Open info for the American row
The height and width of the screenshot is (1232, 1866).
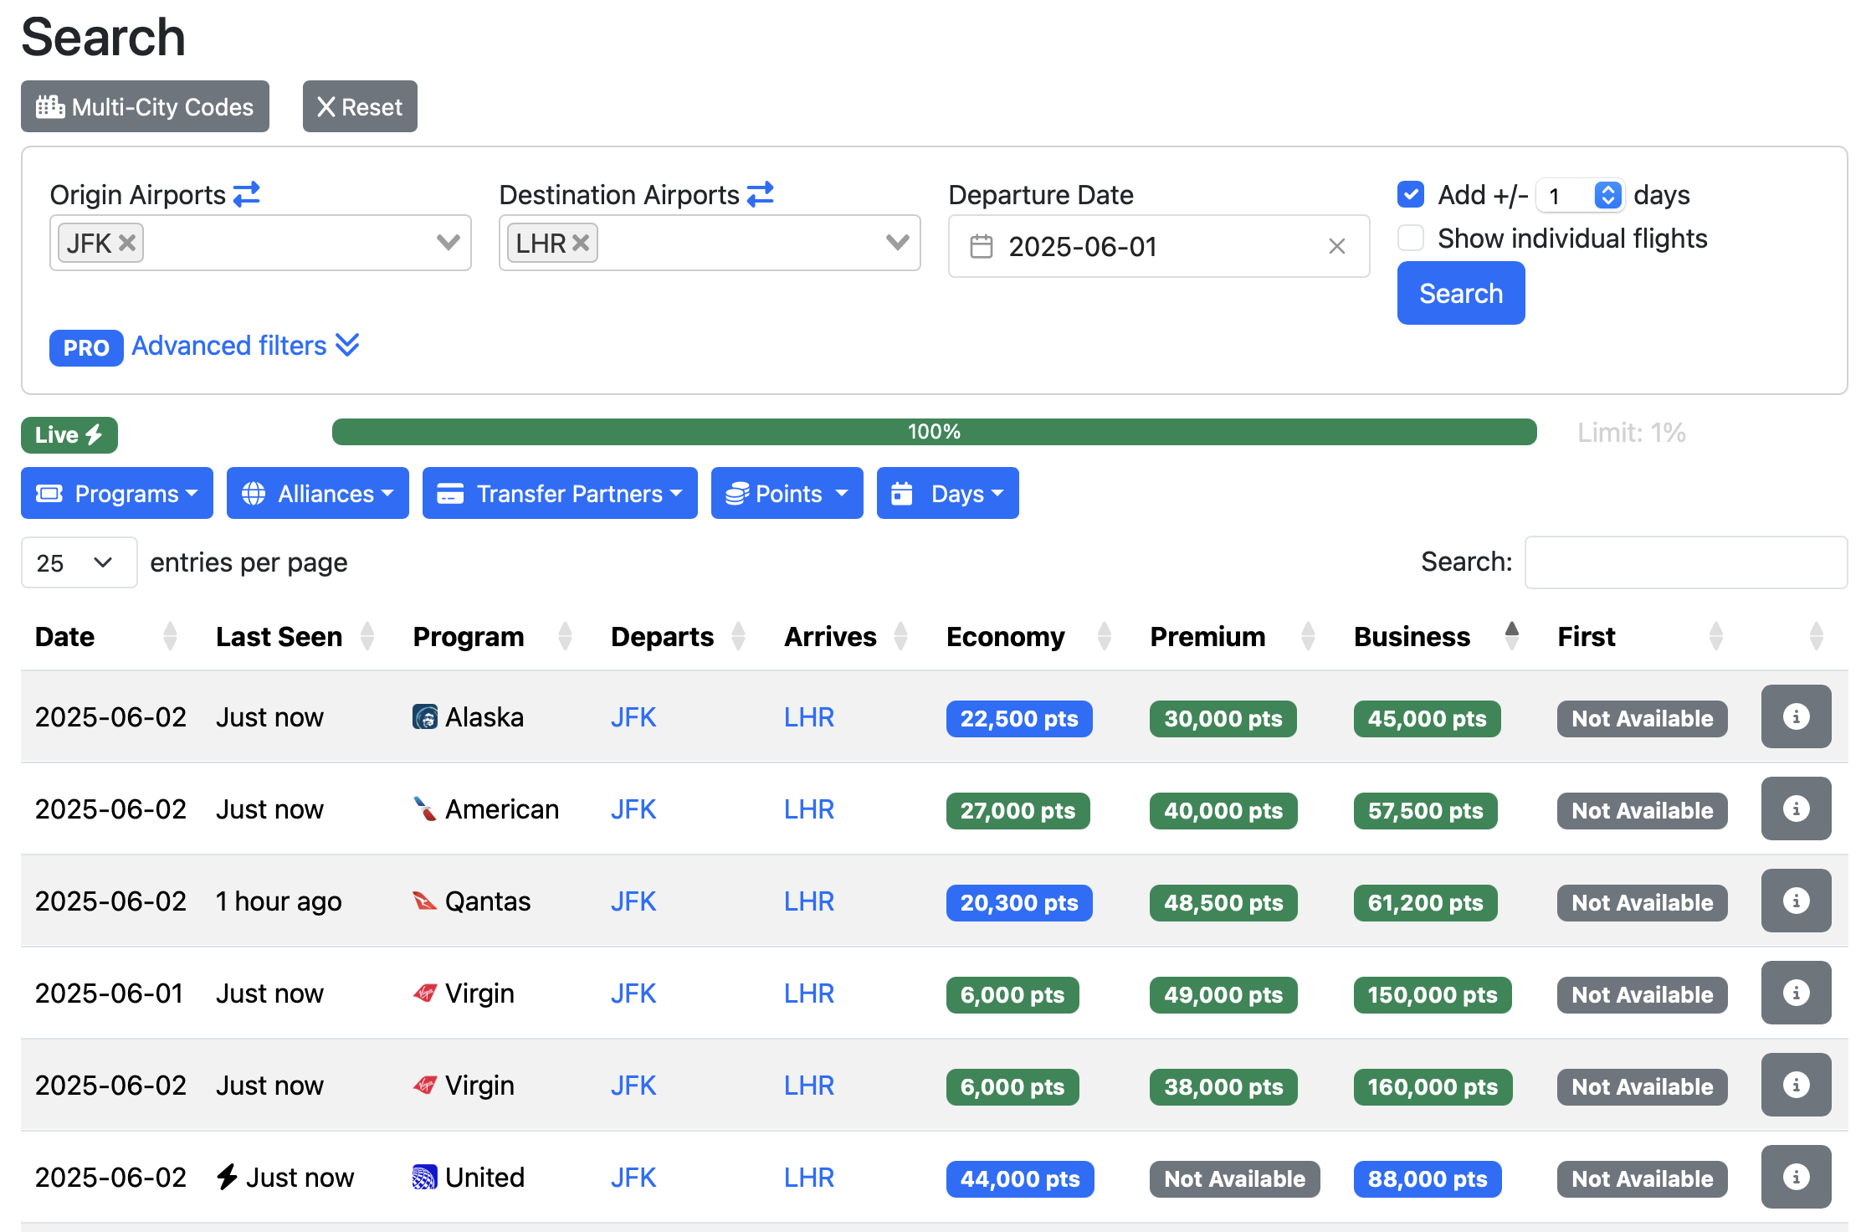[x=1796, y=808]
